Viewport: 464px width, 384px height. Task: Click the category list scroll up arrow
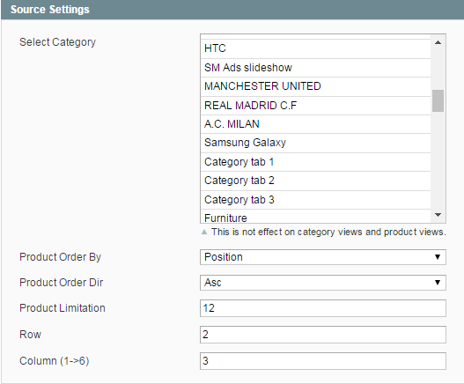(x=438, y=42)
